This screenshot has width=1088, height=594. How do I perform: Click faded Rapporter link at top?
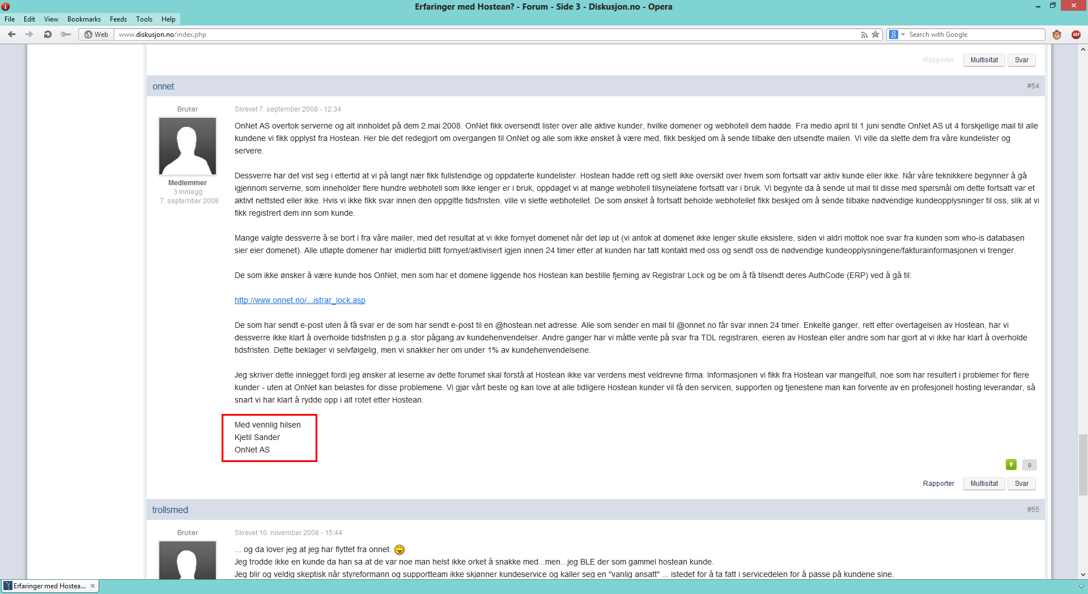tap(938, 60)
